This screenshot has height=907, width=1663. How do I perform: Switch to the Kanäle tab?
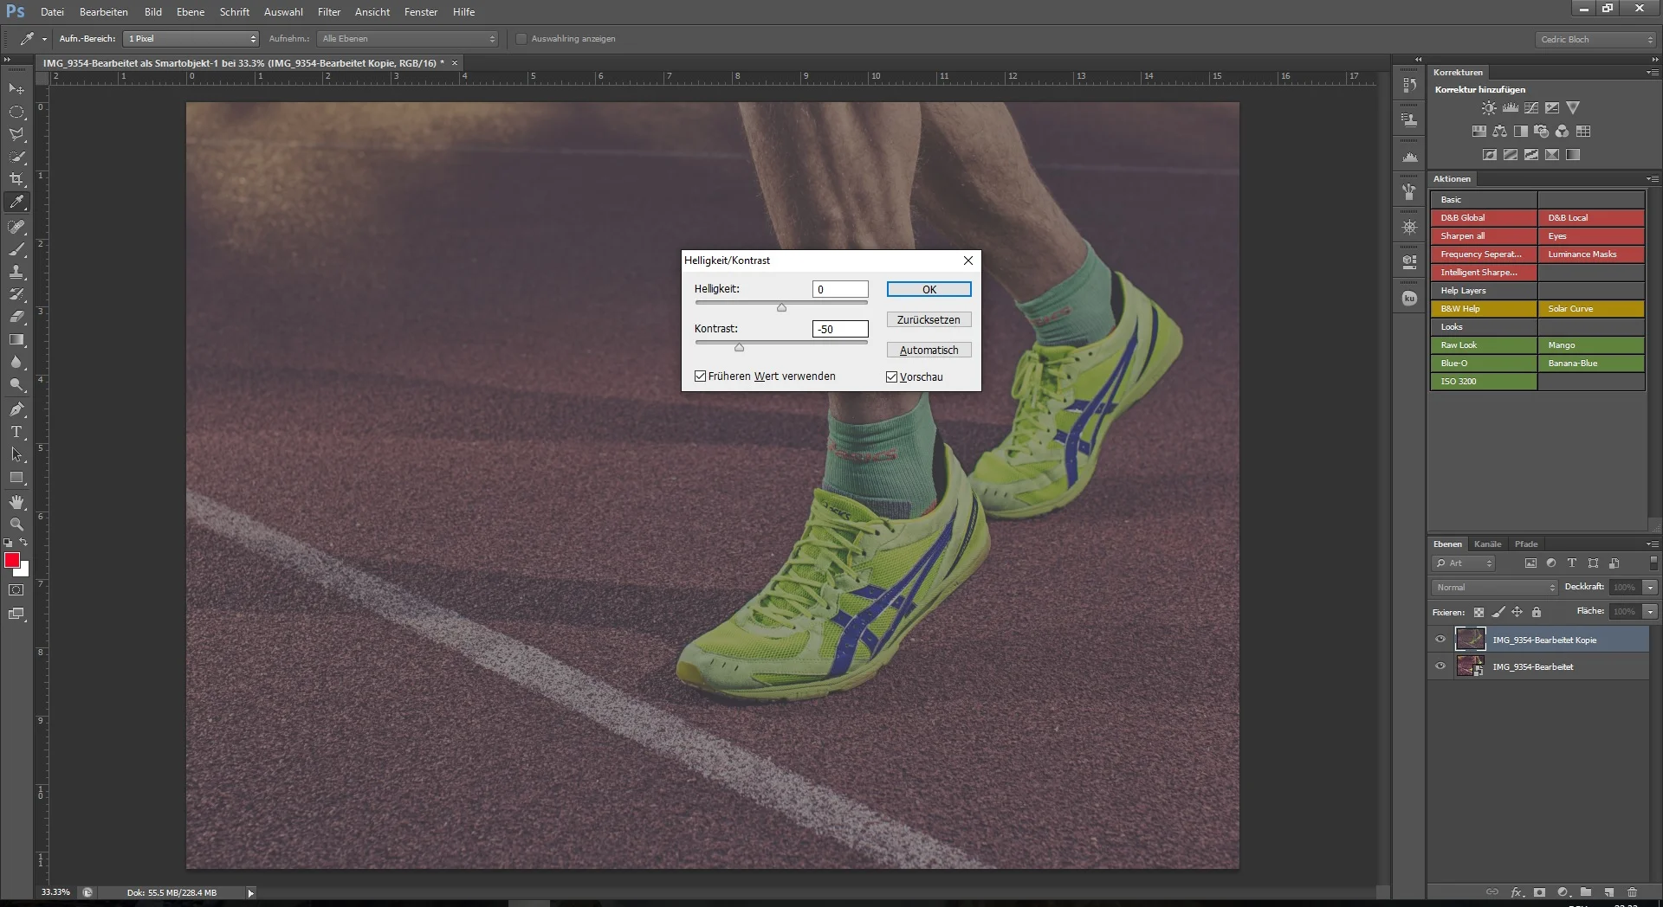tap(1487, 544)
